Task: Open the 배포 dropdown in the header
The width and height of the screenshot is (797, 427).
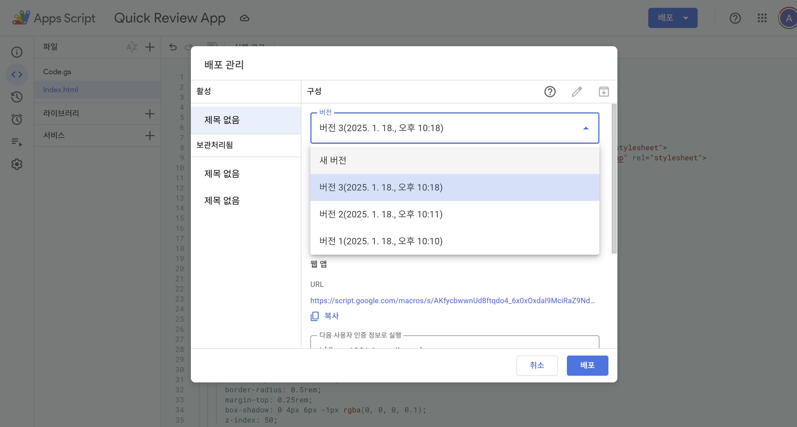Action: 673,18
